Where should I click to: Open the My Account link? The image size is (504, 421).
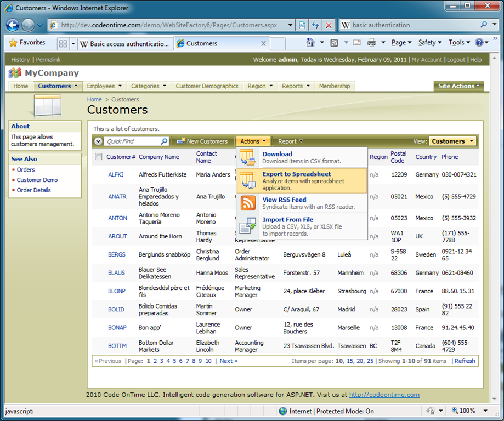point(427,60)
